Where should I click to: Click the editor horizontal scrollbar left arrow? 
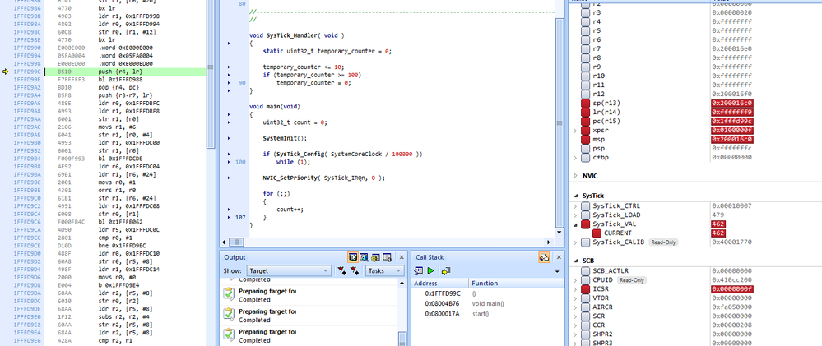[x=224, y=242]
